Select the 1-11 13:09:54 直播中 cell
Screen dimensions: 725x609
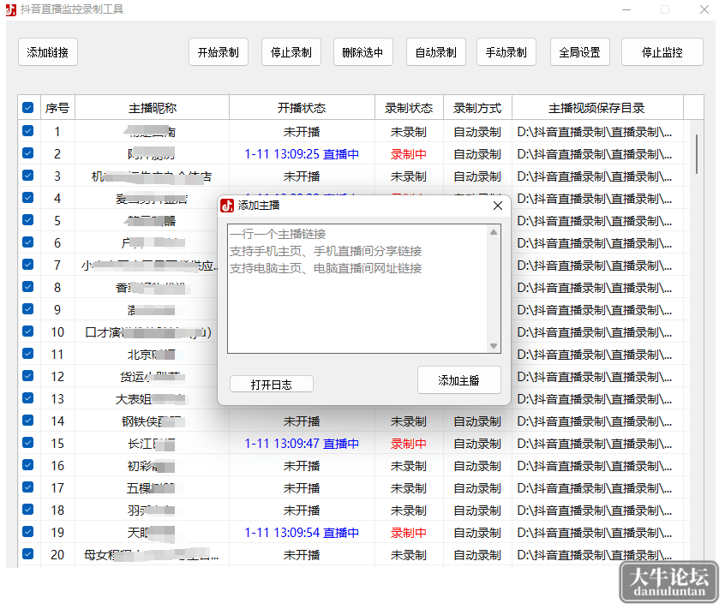[x=302, y=533]
